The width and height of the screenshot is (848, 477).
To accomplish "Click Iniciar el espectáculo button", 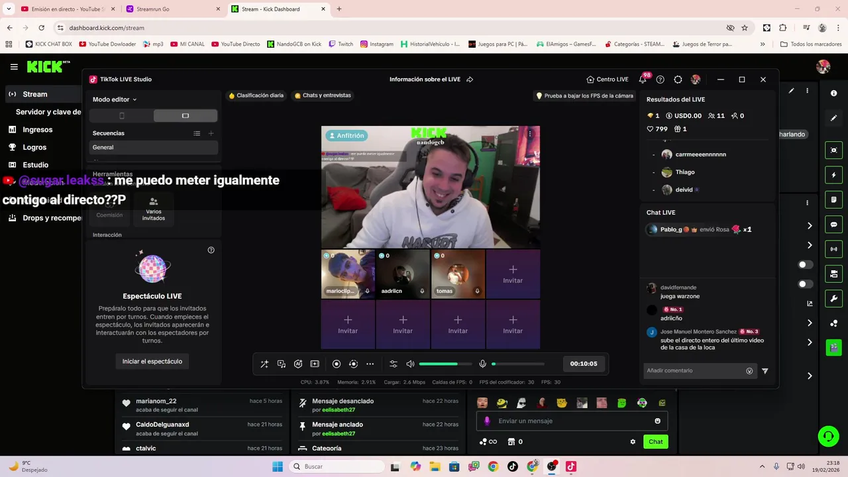I will pyautogui.click(x=152, y=361).
